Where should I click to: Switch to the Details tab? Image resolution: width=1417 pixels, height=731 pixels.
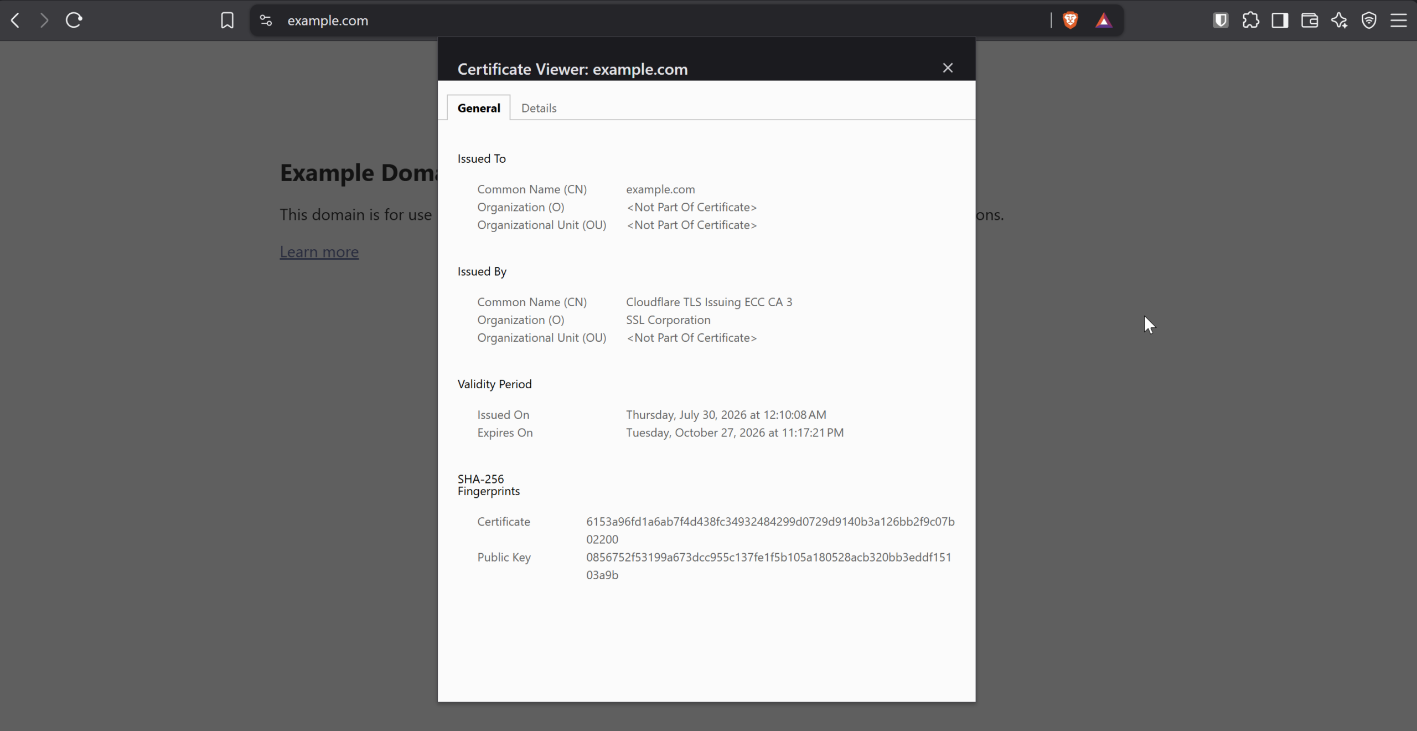[539, 108]
